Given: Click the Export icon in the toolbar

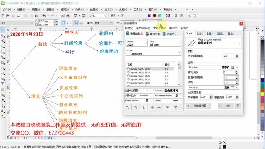Looking at the screenshot, I should click(68, 16).
